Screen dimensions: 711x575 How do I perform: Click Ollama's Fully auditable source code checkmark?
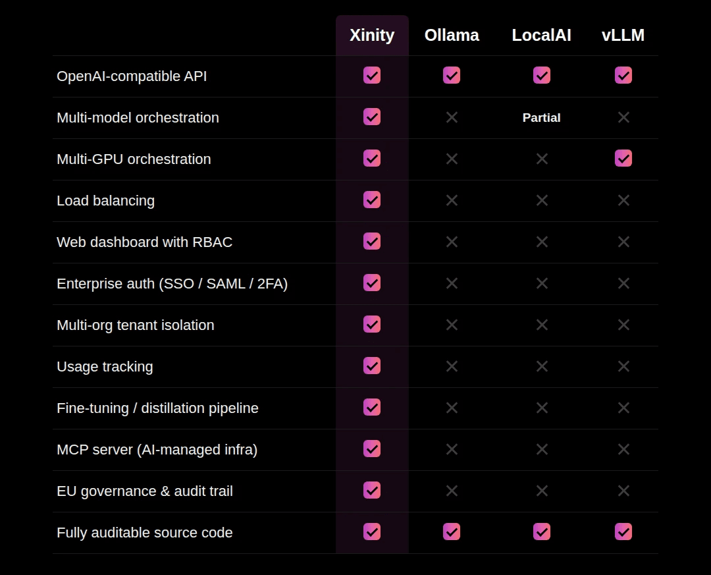[x=452, y=532]
